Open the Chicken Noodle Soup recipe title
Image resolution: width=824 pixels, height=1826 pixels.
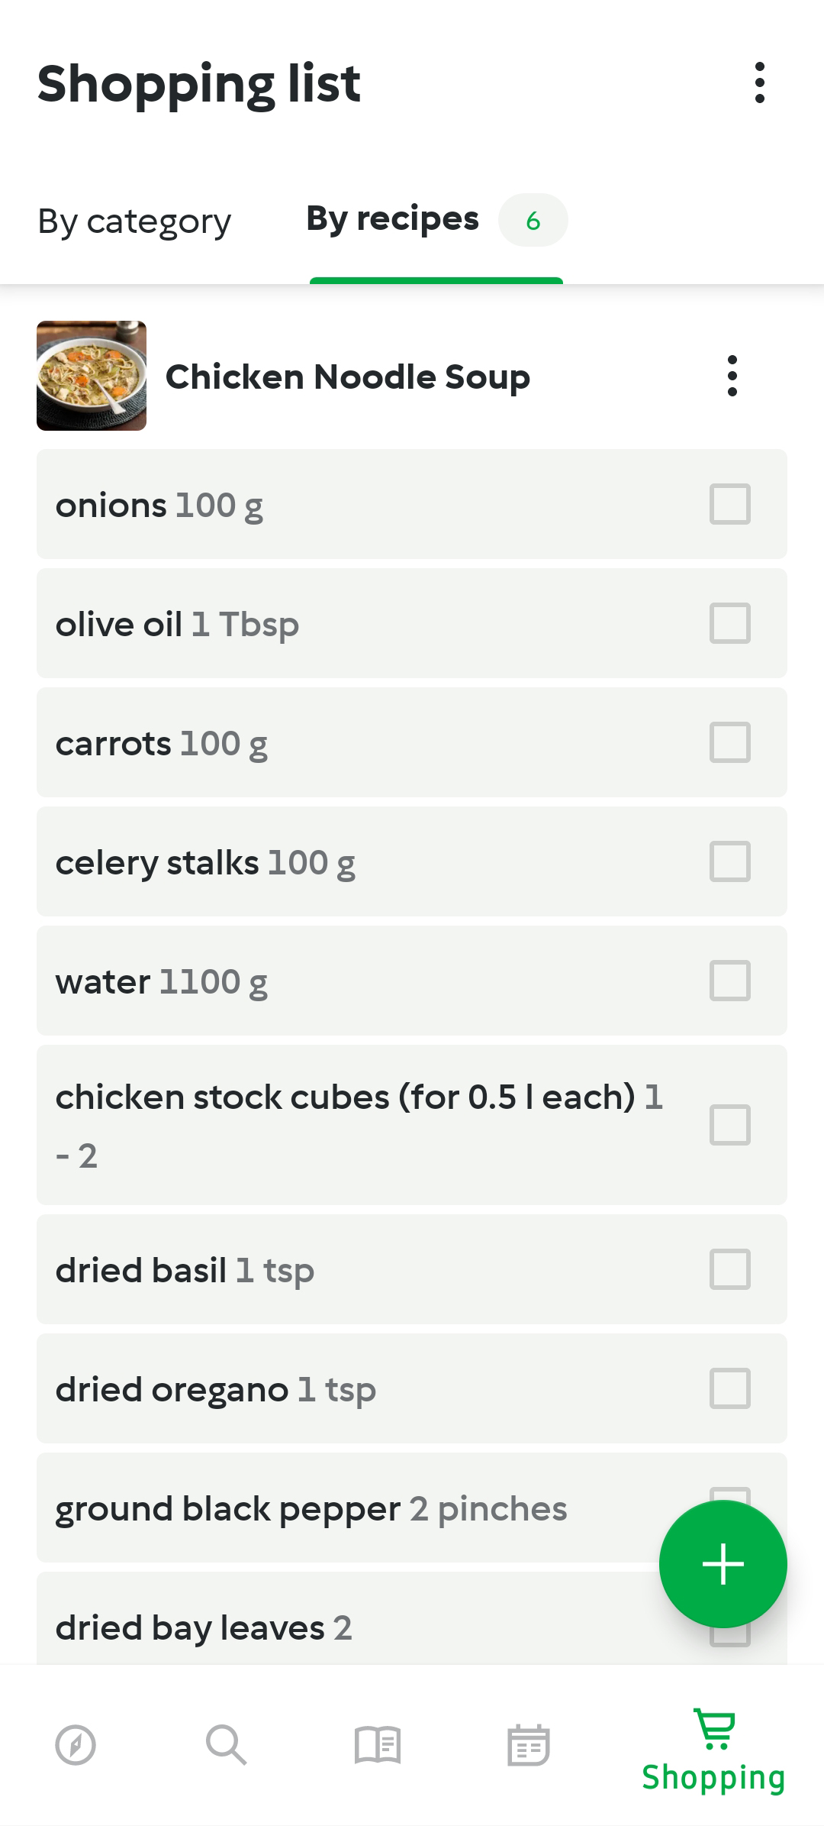click(x=348, y=377)
